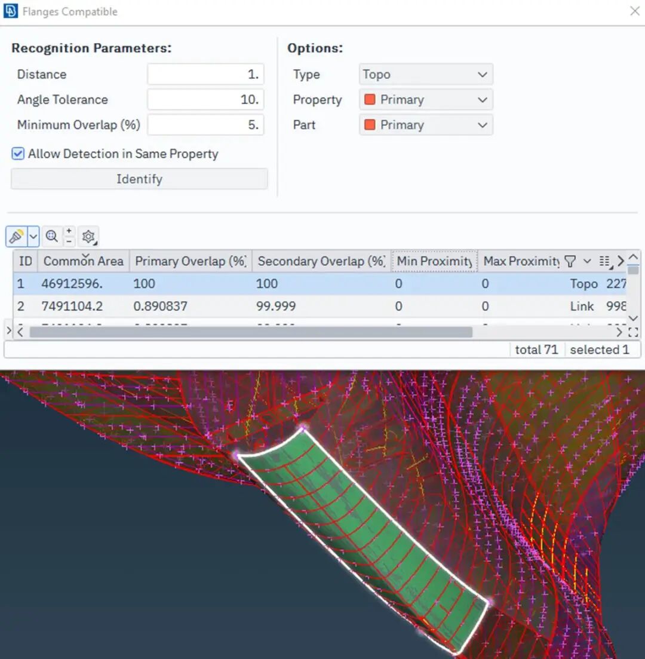Click the Angle Tolerance input field

(205, 100)
